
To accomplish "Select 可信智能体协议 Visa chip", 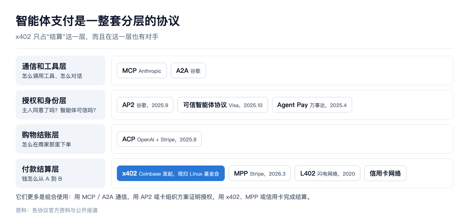I will [223, 105].
